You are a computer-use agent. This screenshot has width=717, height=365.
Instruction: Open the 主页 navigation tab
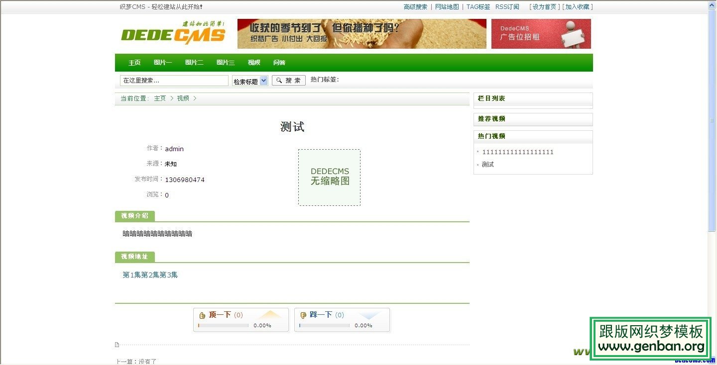point(134,63)
